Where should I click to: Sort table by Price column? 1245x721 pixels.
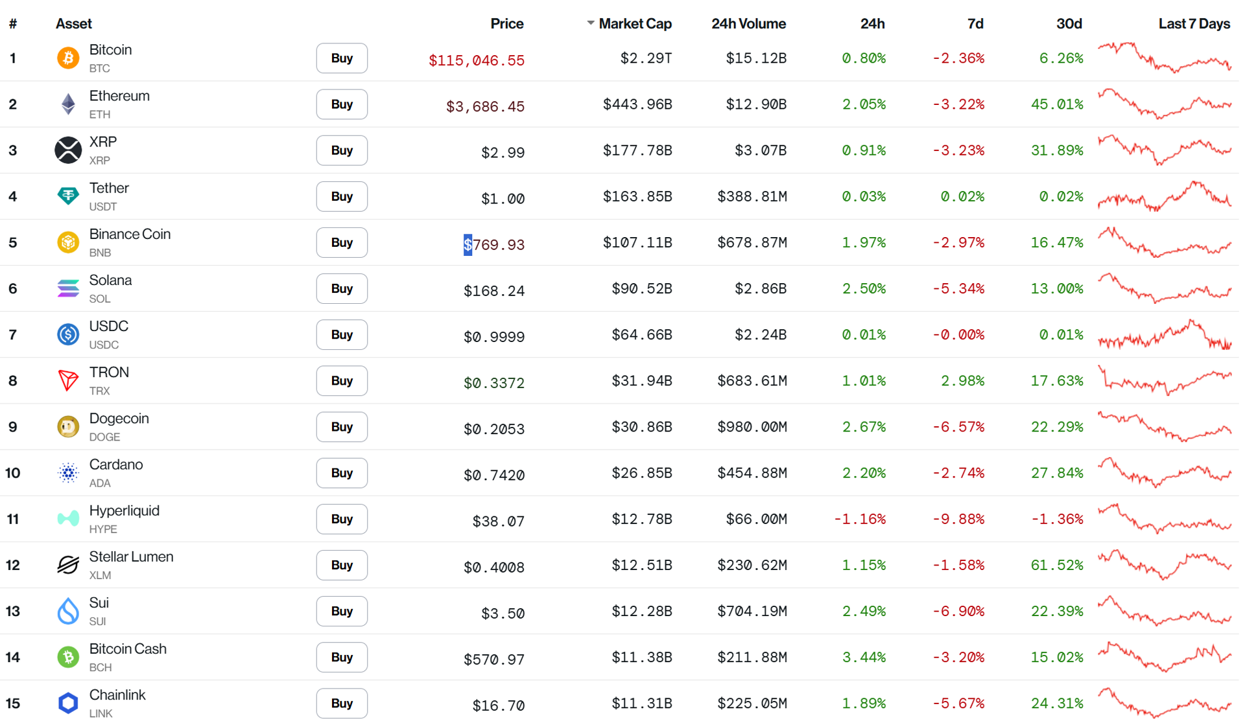tap(506, 24)
